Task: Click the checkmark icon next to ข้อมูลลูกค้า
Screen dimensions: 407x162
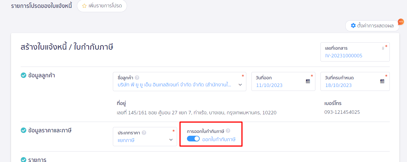Action: 24,75
